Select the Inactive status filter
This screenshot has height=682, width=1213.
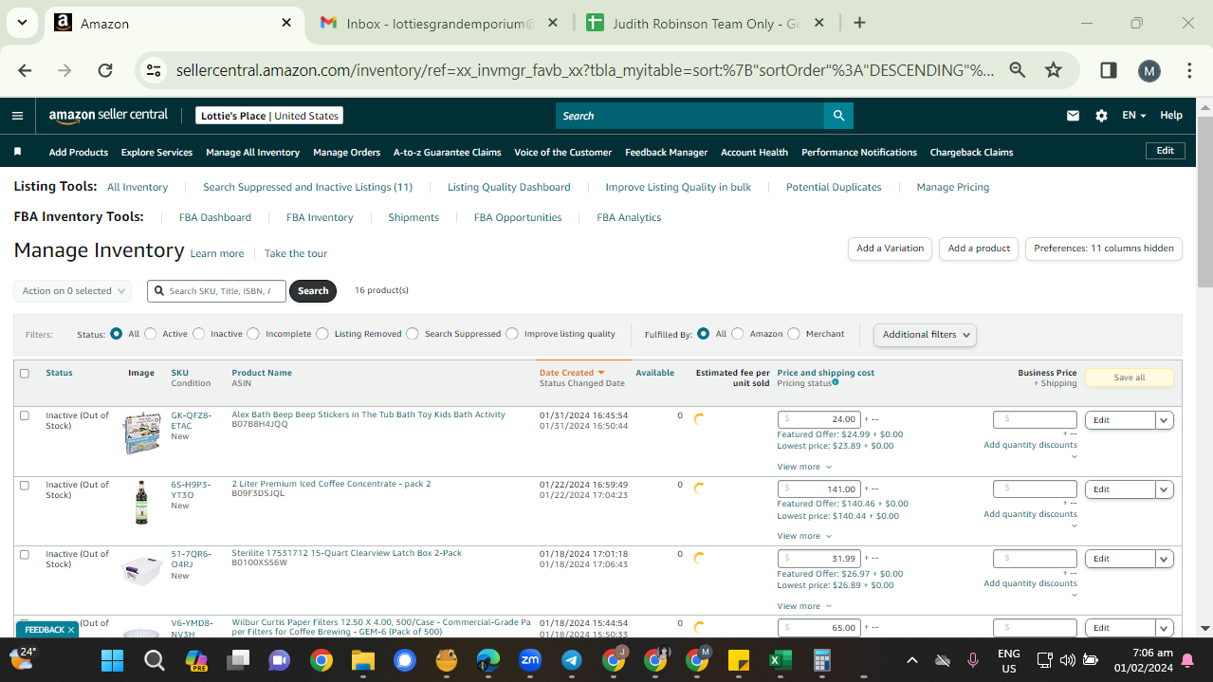[x=199, y=334]
